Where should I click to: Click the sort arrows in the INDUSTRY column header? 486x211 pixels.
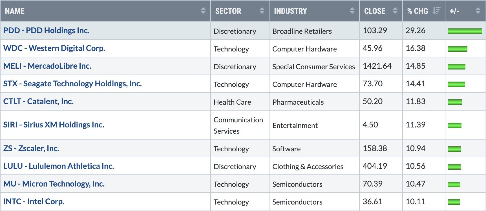click(352, 11)
